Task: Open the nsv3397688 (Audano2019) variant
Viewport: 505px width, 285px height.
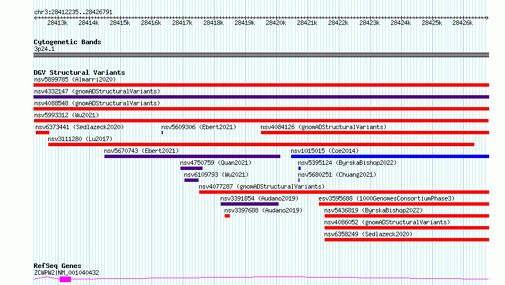Action: click(x=263, y=210)
